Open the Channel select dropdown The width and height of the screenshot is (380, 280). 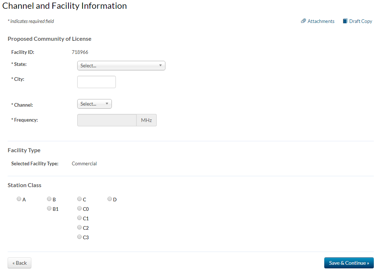[94, 104]
